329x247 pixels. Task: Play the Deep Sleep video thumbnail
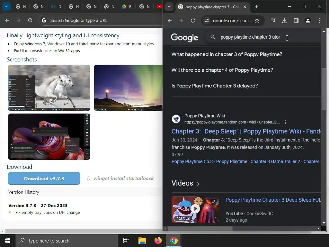tap(196, 209)
